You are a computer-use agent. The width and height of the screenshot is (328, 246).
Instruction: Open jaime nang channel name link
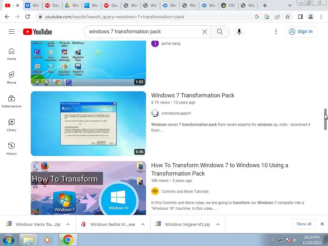click(171, 44)
